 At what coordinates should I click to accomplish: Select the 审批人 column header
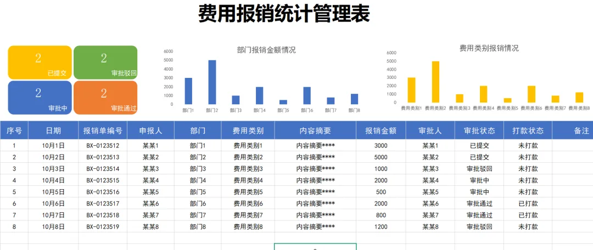point(430,130)
